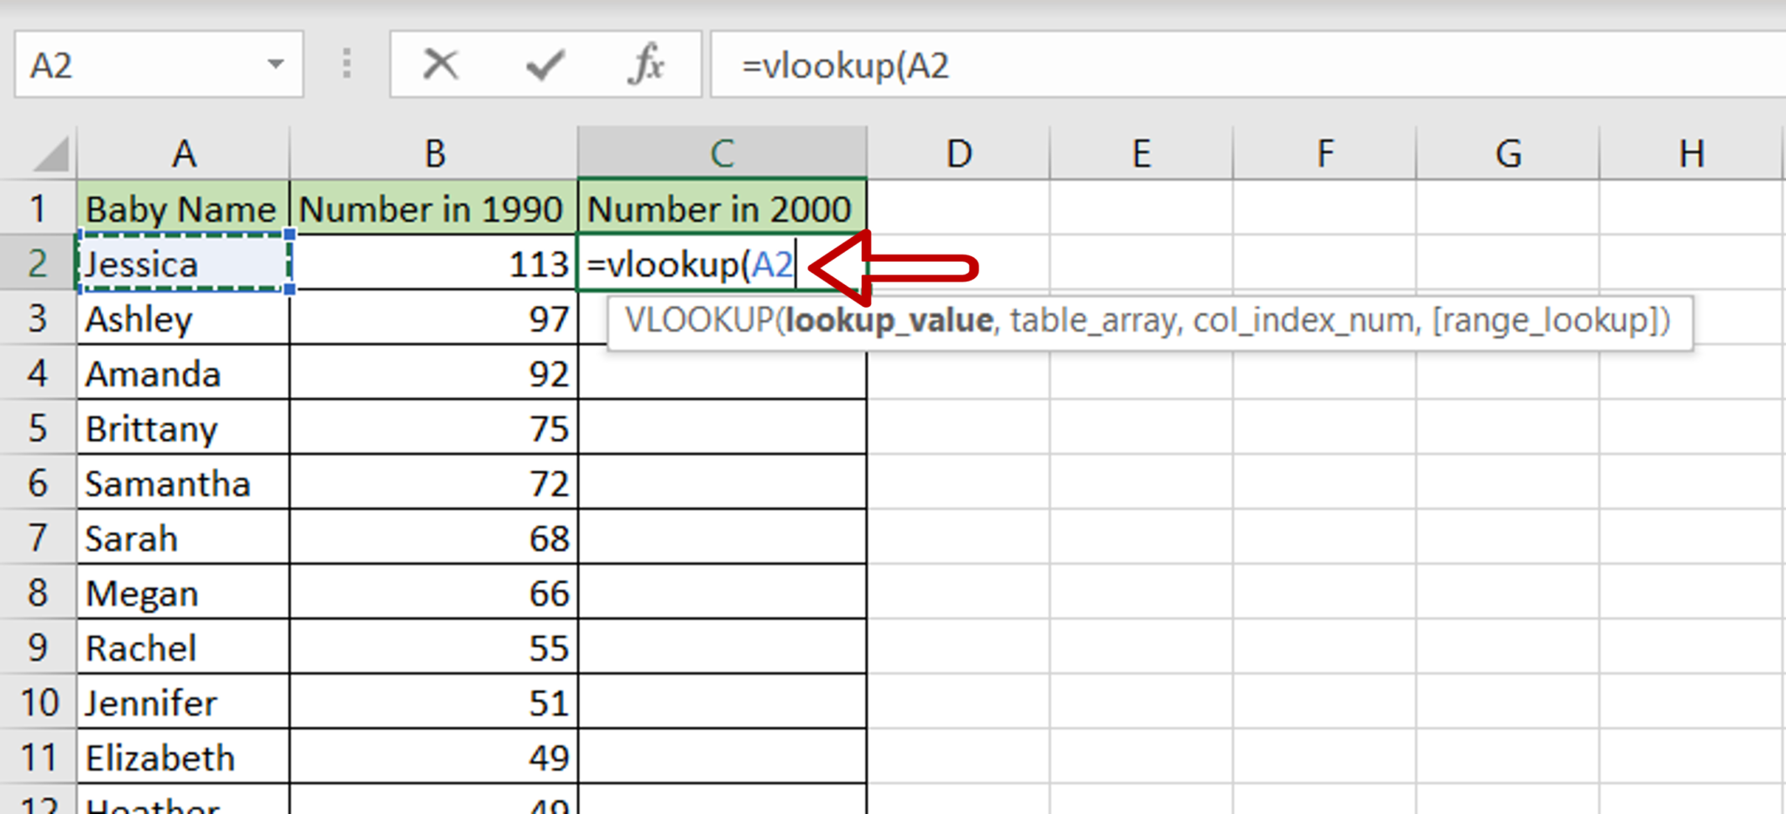Select column A header
1786x814 pixels.
point(183,153)
